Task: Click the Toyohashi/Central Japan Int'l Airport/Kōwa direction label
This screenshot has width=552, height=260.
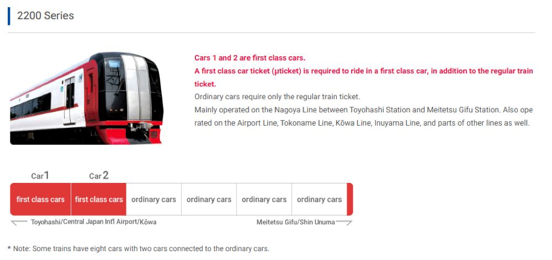Action: (x=93, y=222)
